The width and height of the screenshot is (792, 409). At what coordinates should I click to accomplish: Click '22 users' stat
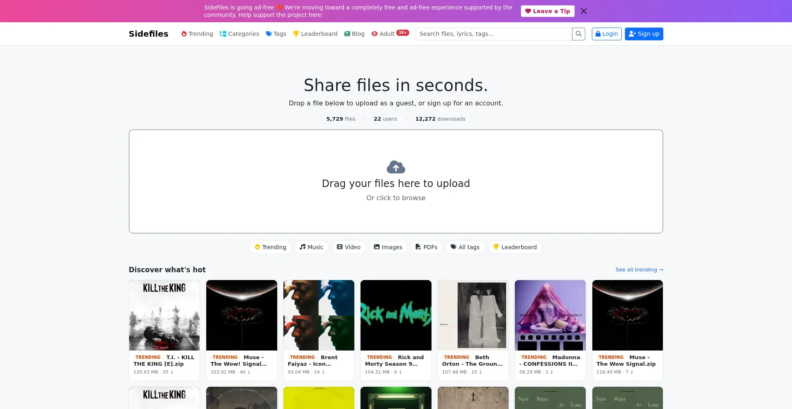point(385,119)
